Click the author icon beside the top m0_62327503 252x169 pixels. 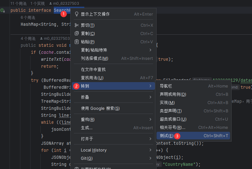50,3
